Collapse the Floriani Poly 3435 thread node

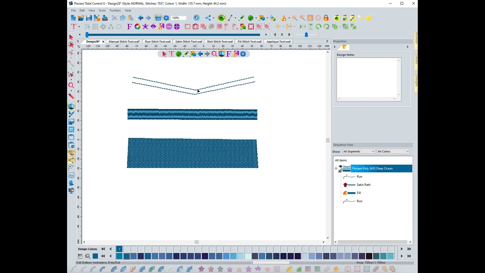point(336,169)
